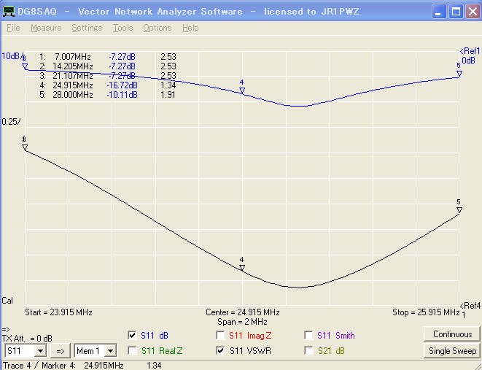Start a Continuous sweep

tap(452, 334)
